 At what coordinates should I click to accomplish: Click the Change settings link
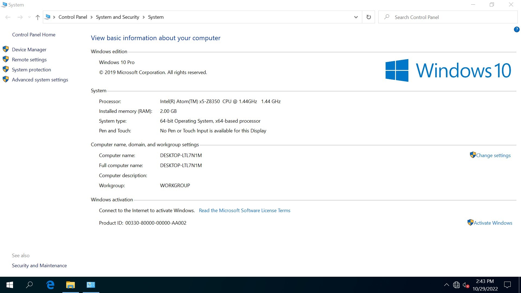(493, 155)
